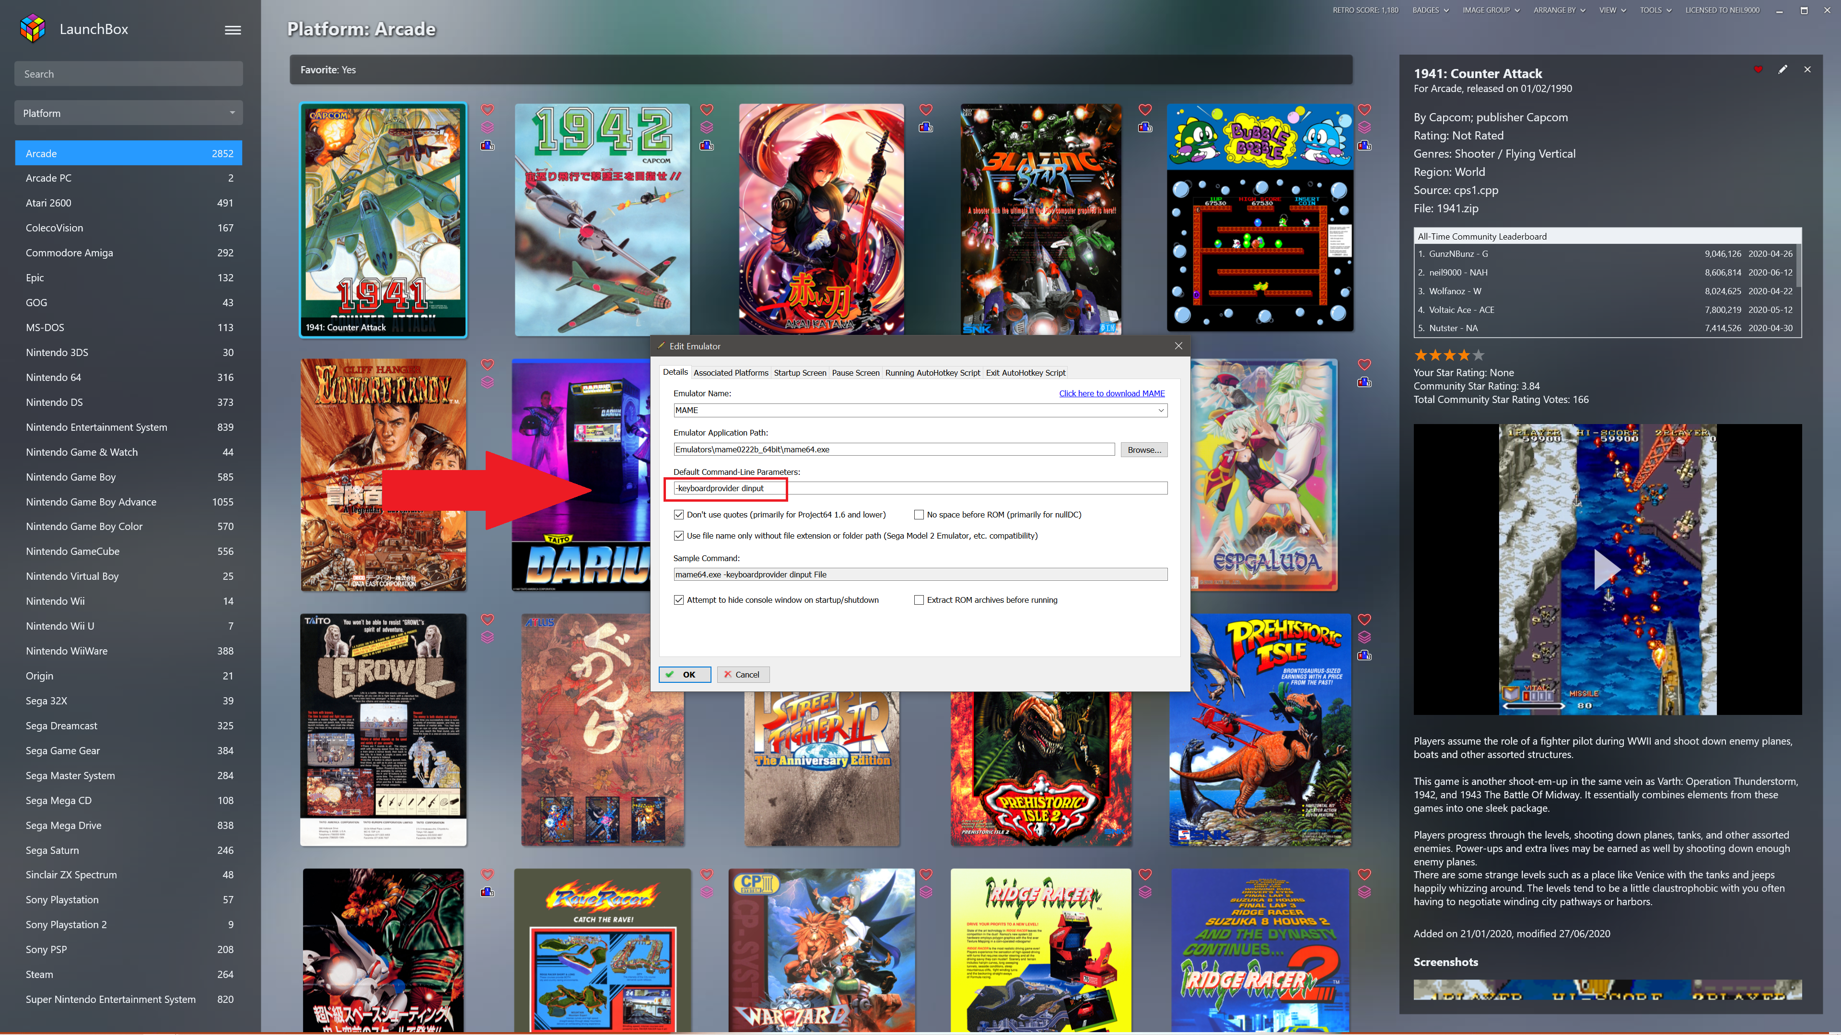Browse for emulator application path
This screenshot has height=1035, width=1841.
(1144, 449)
